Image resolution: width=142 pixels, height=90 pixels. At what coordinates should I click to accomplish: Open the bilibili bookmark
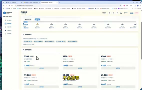(x=19, y=8)
